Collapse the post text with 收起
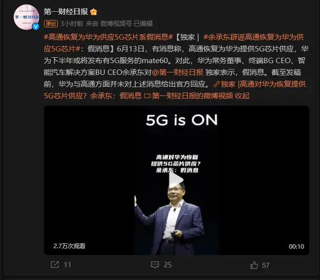The height and width of the screenshot is (280, 320). pos(242,96)
